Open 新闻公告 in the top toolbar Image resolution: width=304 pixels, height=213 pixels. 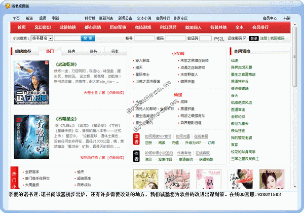125,18
